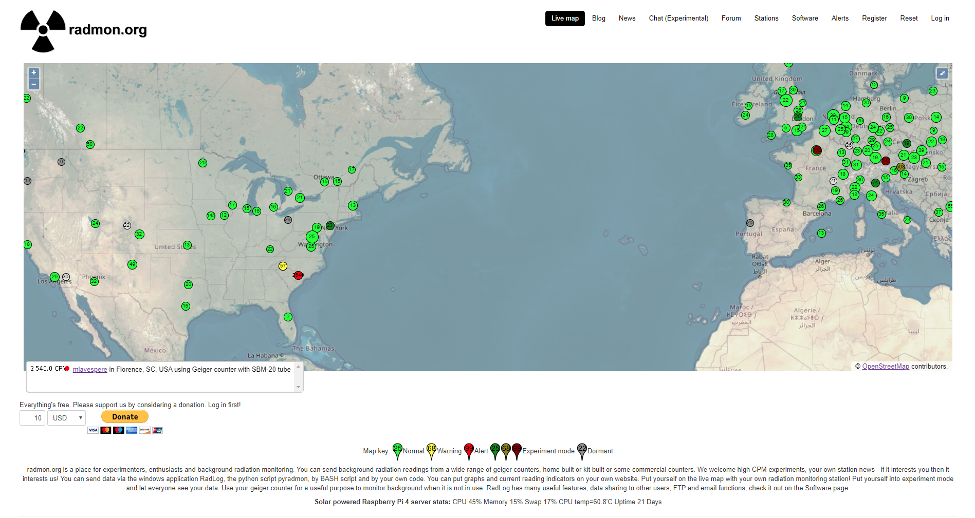Image resolution: width=975 pixels, height=518 pixels.
Task: Click the station info panel scroll-up arrow
Action: click(x=298, y=367)
